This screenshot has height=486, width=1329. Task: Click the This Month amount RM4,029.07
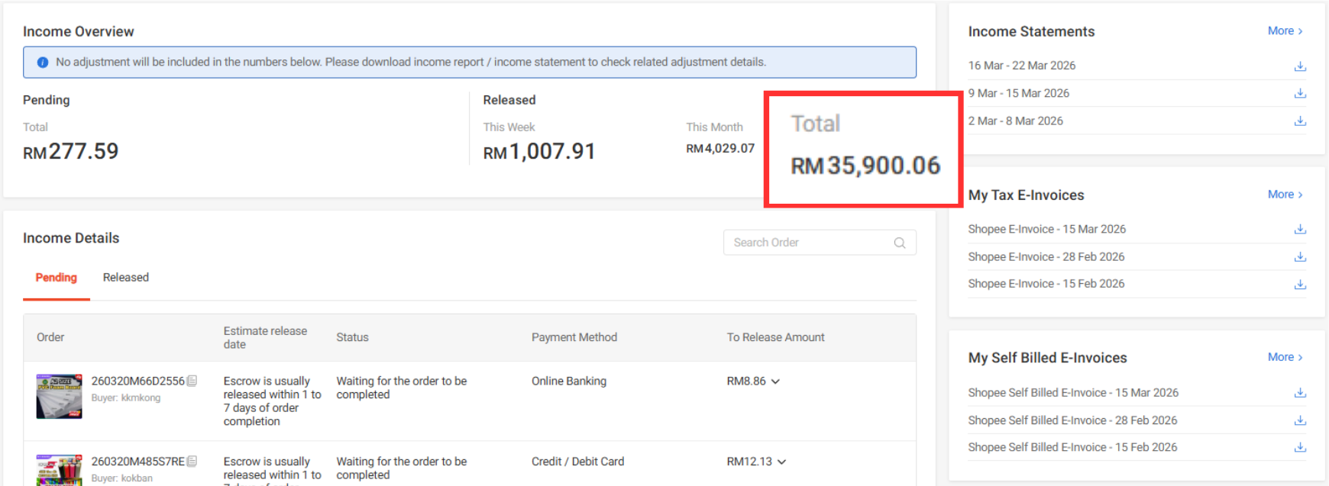pos(720,149)
